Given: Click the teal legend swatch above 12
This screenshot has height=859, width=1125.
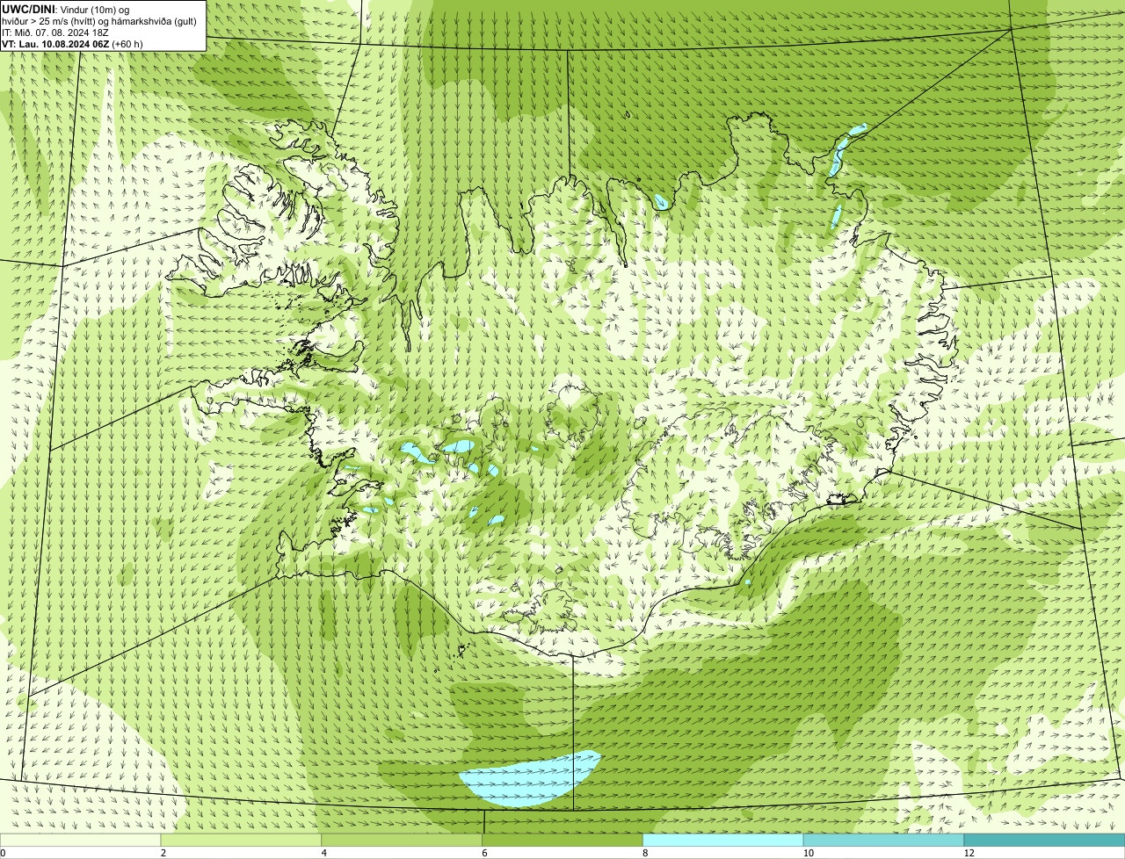Looking at the screenshot, I should (1044, 840).
